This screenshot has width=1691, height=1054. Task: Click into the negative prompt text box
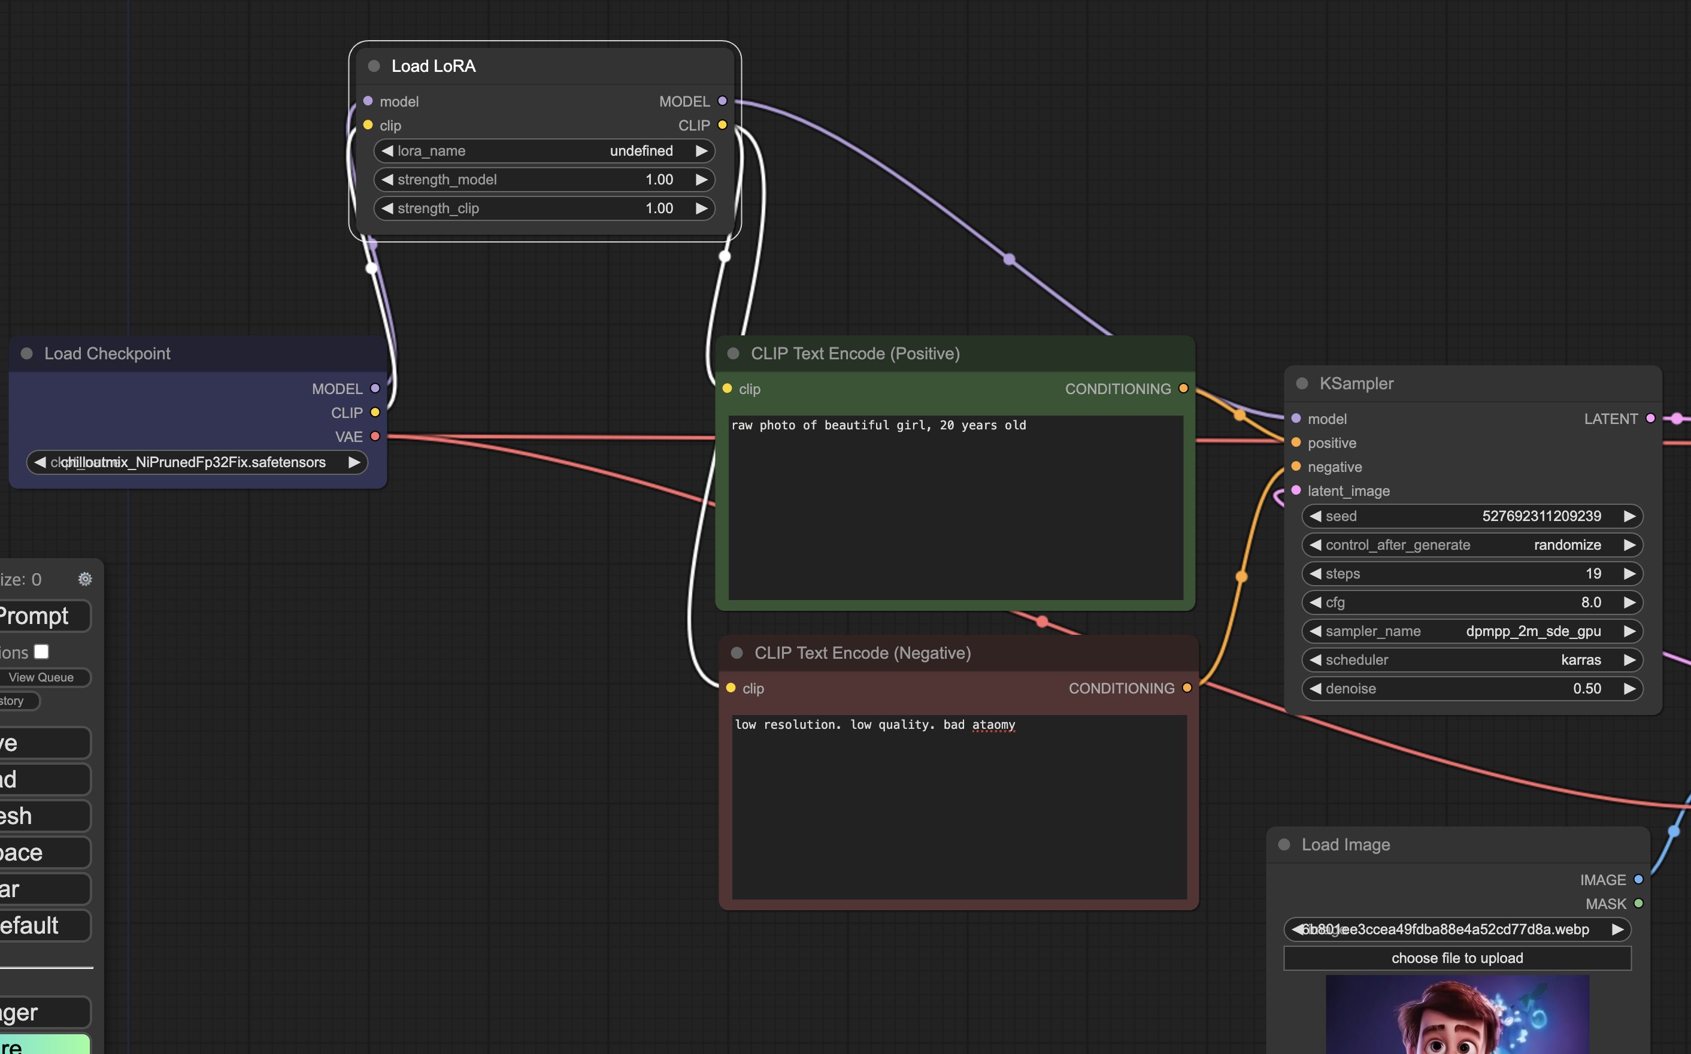[959, 808]
